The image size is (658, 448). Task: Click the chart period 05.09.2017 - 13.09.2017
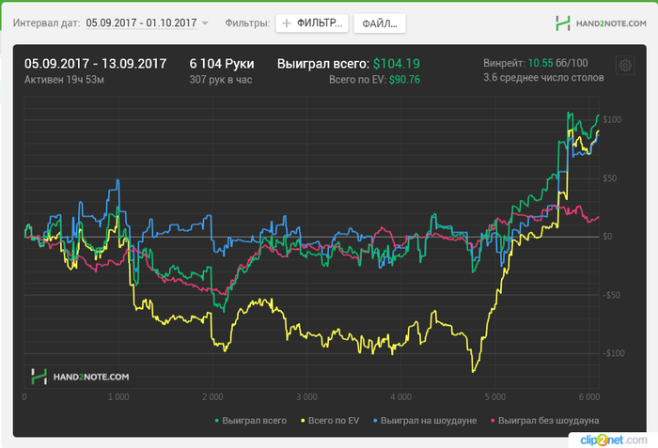(96, 64)
